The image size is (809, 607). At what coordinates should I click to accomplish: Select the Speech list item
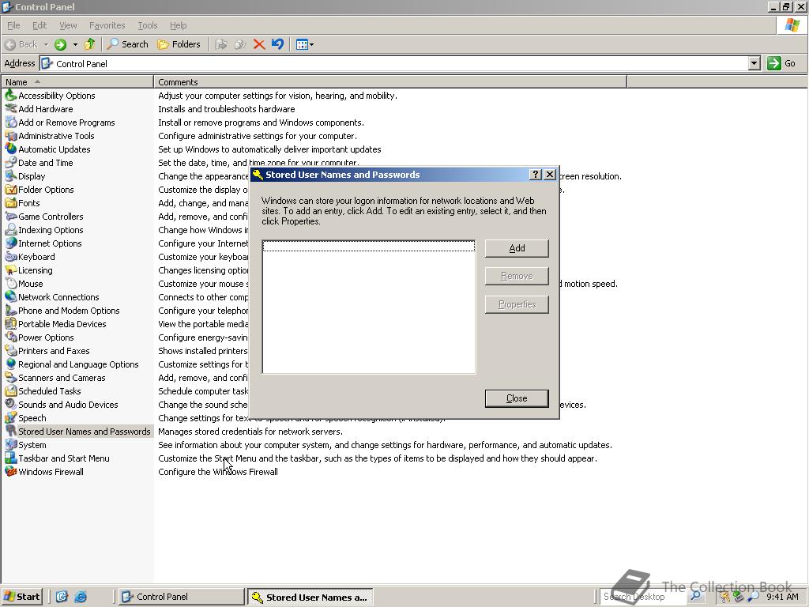(x=25, y=417)
